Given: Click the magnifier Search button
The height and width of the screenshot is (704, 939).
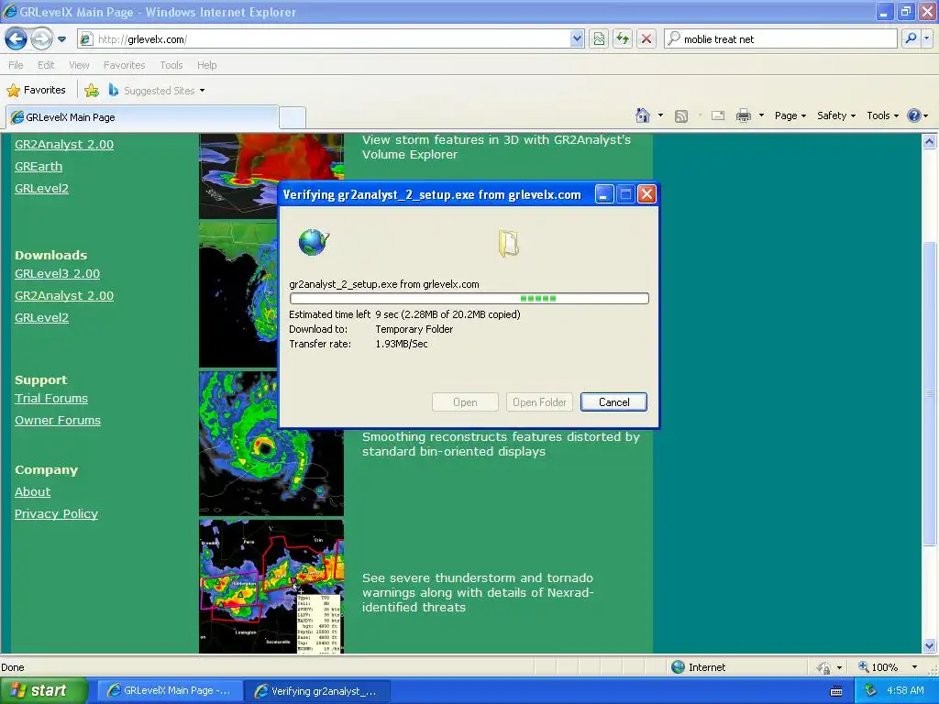Looking at the screenshot, I should (x=911, y=38).
